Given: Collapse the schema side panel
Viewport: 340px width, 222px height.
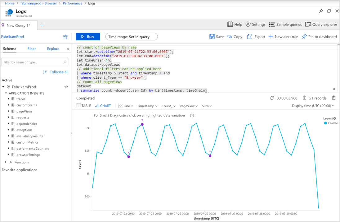Looking at the screenshot, I should pos(68,49).
